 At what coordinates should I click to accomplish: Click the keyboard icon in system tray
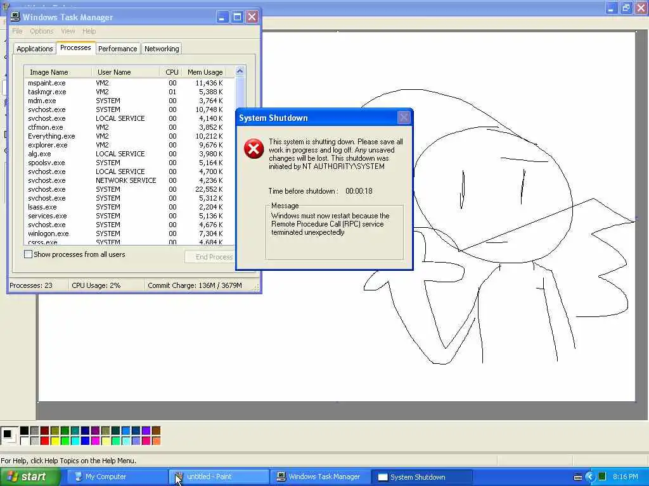click(578, 477)
